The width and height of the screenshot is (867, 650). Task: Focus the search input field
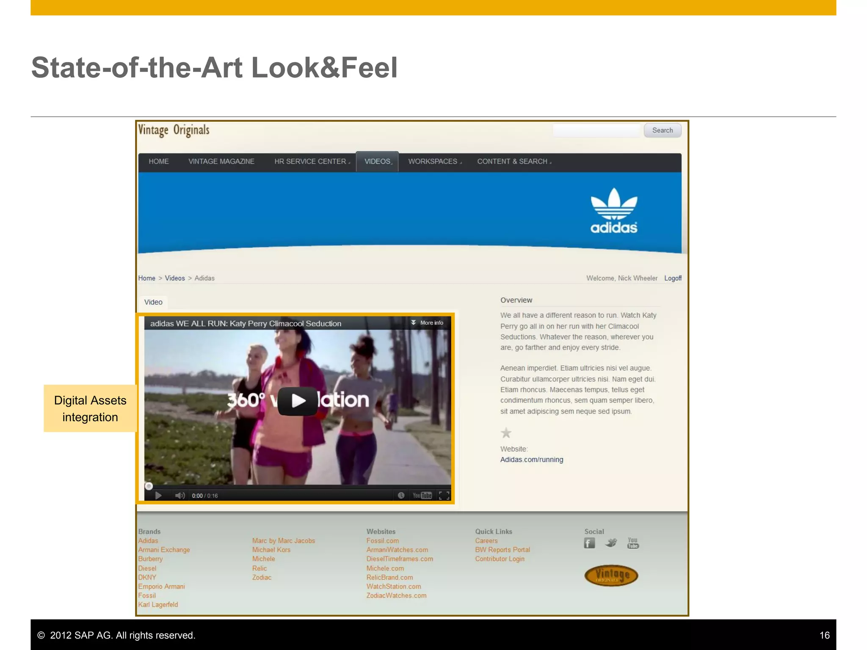pyautogui.click(x=596, y=130)
